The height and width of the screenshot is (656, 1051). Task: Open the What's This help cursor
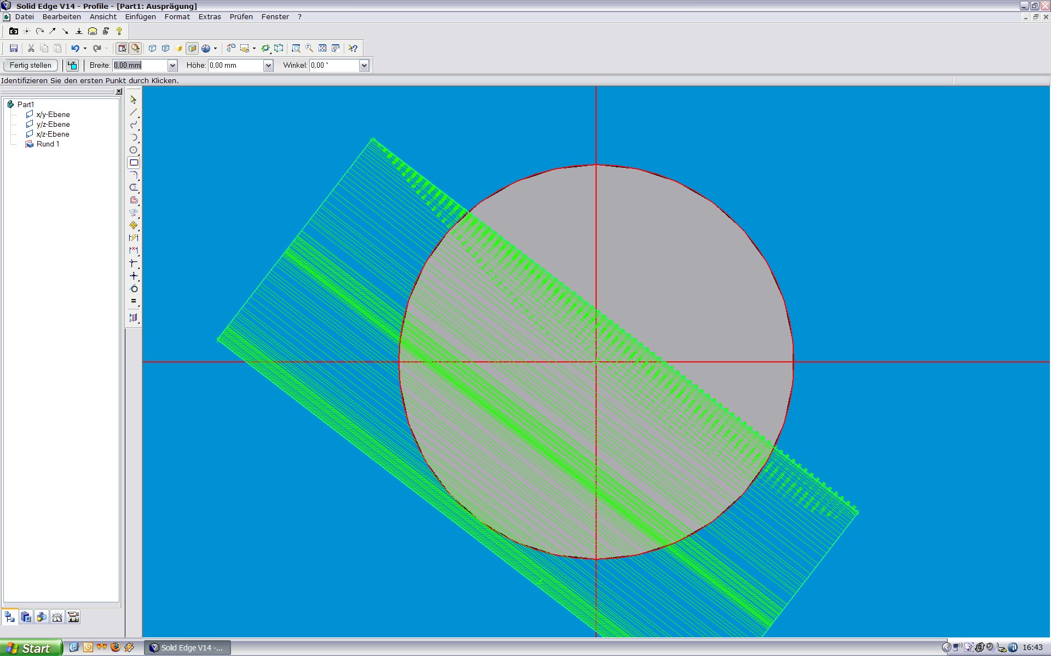[353, 48]
